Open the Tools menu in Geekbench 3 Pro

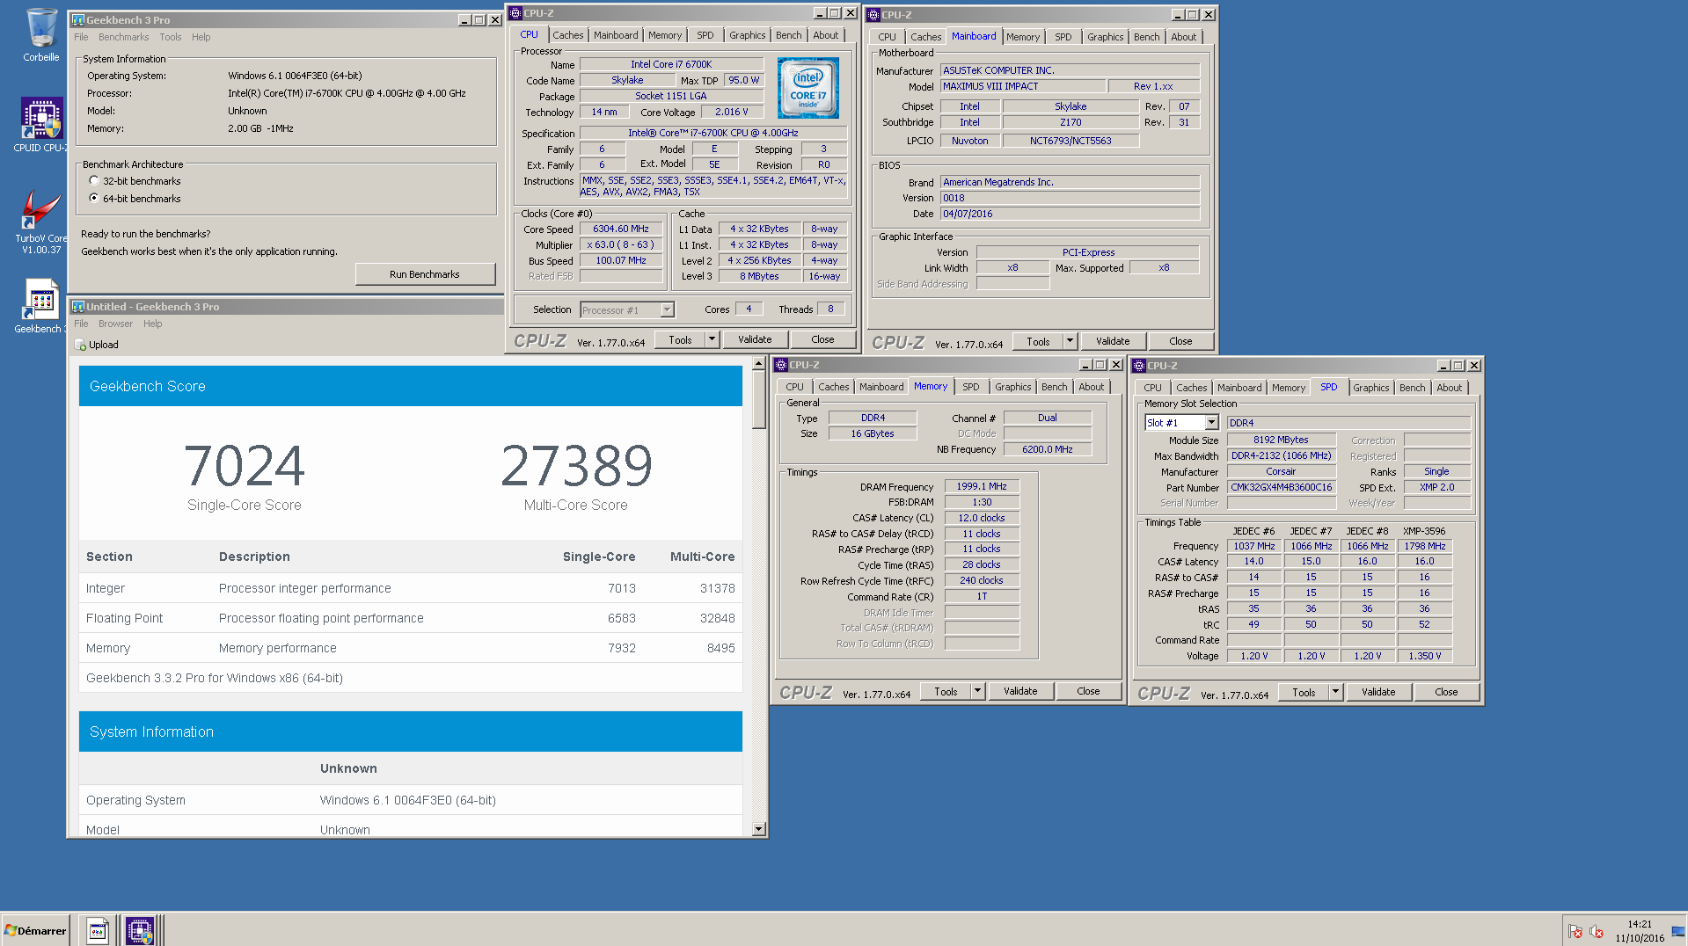pyautogui.click(x=171, y=37)
